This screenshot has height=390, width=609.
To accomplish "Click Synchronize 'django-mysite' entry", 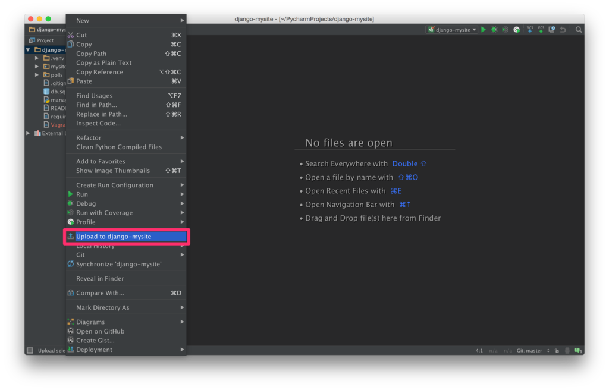I will click(126, 264).
